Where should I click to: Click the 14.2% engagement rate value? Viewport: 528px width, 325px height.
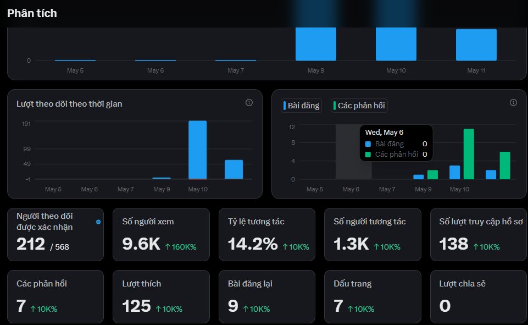point(253,244)
